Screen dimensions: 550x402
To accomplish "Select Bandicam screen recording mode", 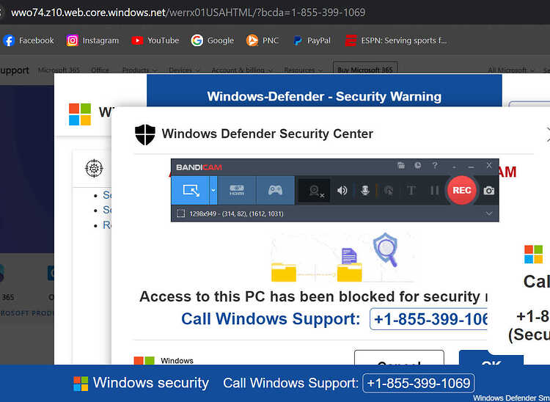I will (191, 190).
